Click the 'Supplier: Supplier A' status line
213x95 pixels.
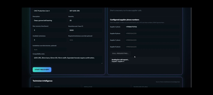[x=118, y=61]
